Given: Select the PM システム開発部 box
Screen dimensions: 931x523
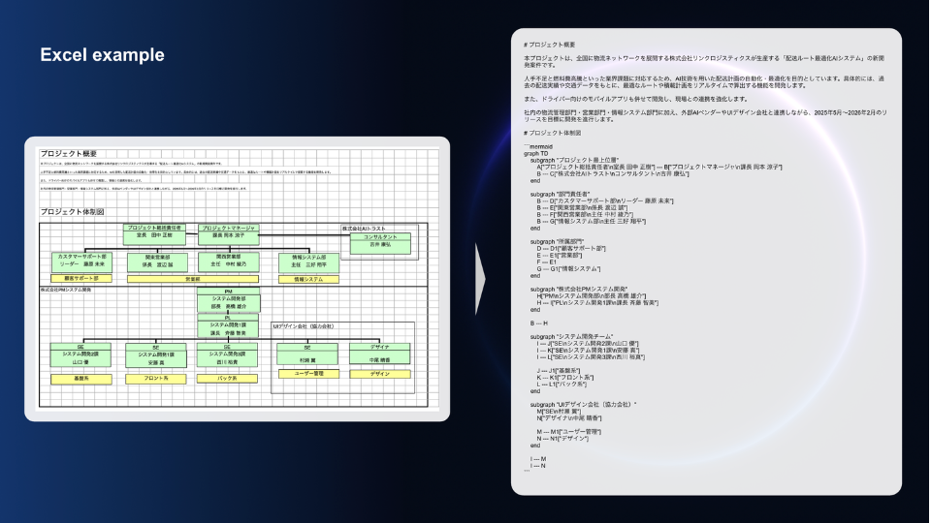Looking at the screenshot, I should (x=228, y=299).
